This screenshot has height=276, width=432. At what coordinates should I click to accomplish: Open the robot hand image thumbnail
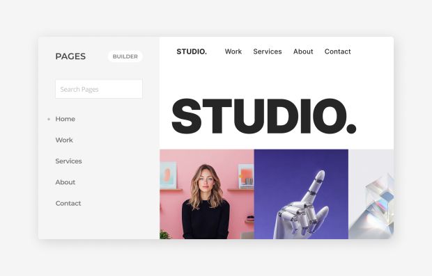(x=301, y=194)
